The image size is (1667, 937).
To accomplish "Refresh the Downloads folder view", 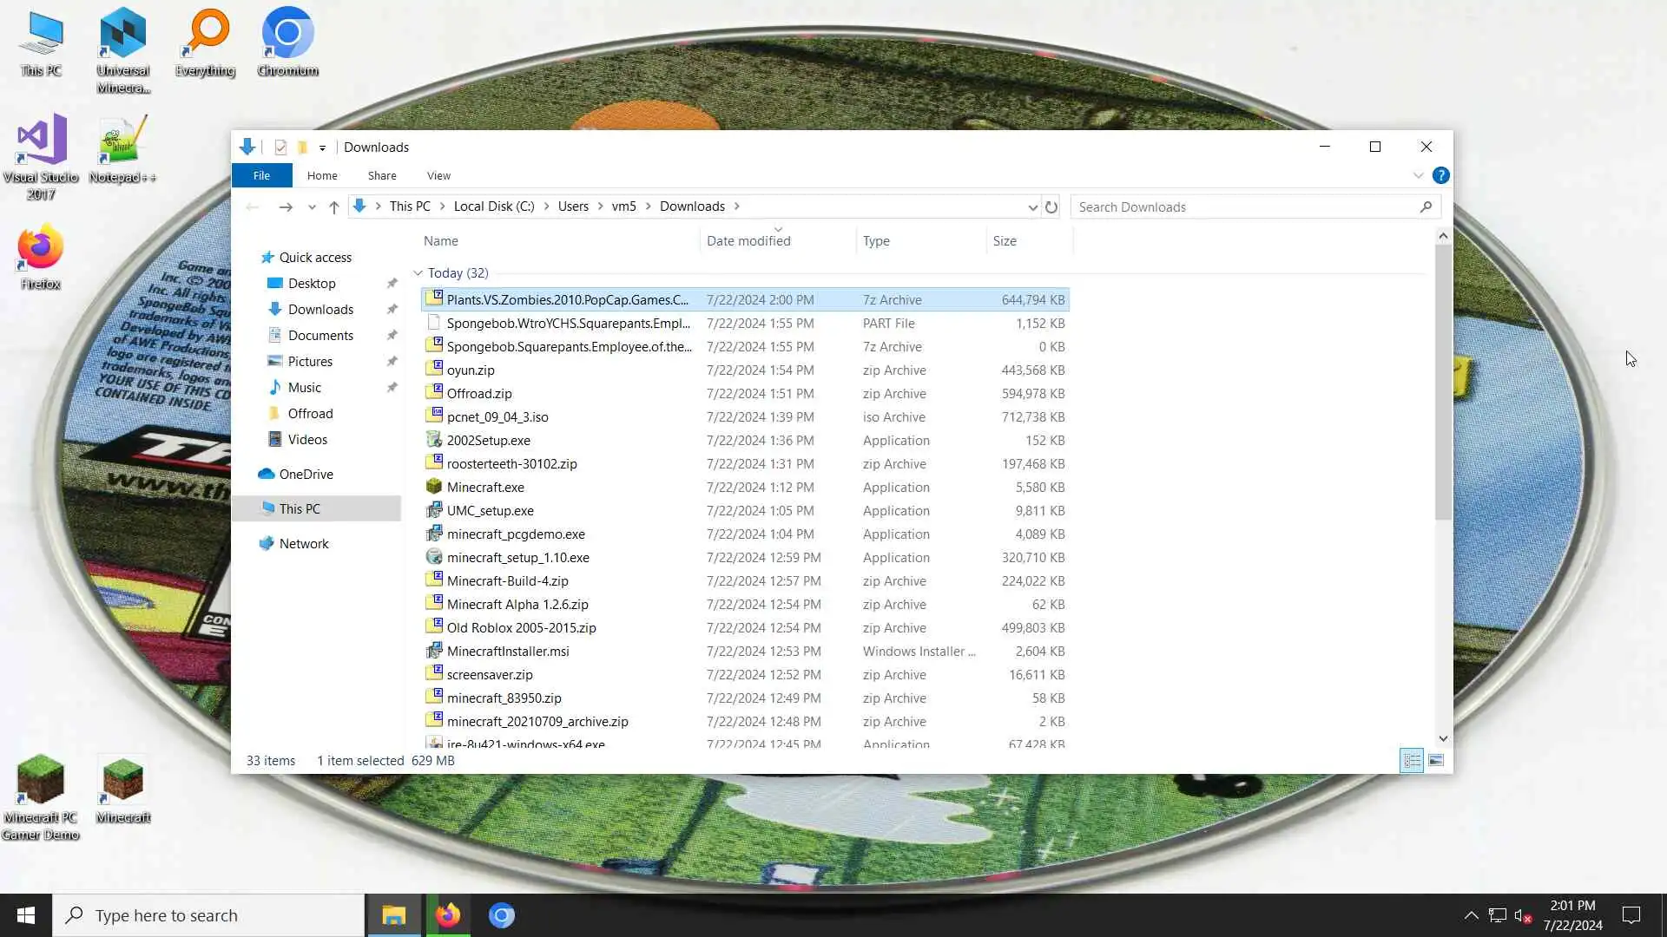I will pos(1051,207).
